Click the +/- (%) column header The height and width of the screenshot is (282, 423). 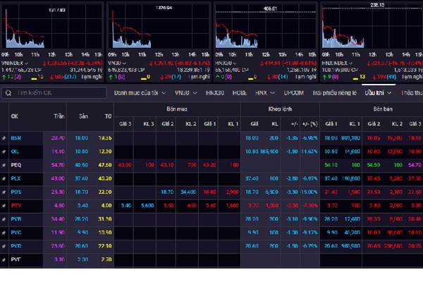309,124
